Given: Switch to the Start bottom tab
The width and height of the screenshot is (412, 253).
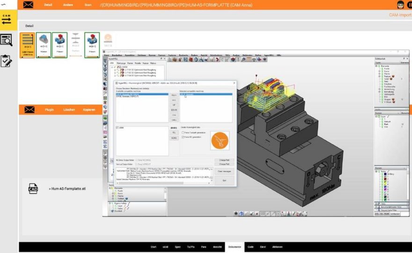Looking at the screenshot, I should pos(154,247).
